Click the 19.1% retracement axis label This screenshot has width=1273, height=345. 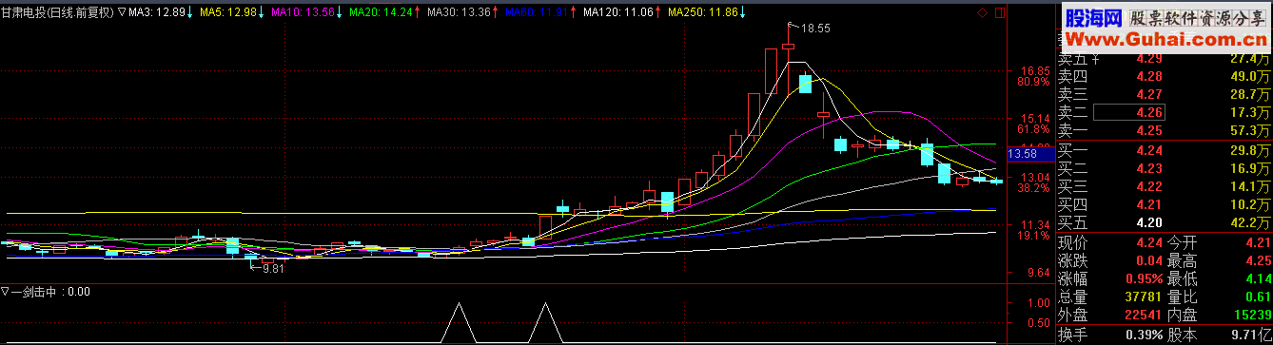[1034, 236]
